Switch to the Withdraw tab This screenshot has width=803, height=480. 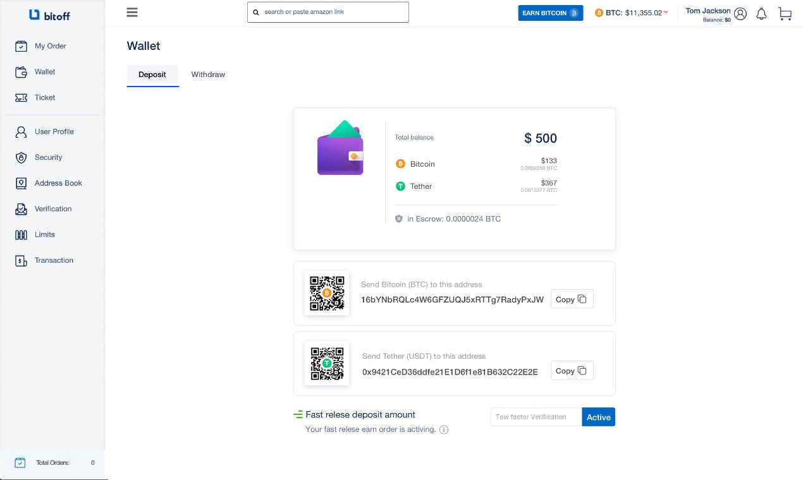(x=208, y=75)
